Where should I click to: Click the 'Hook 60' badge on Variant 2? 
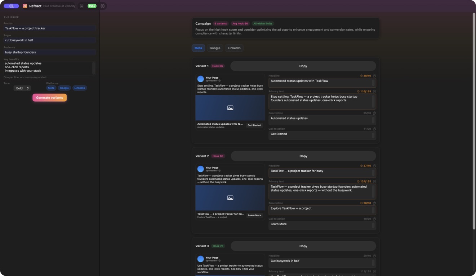218,156
